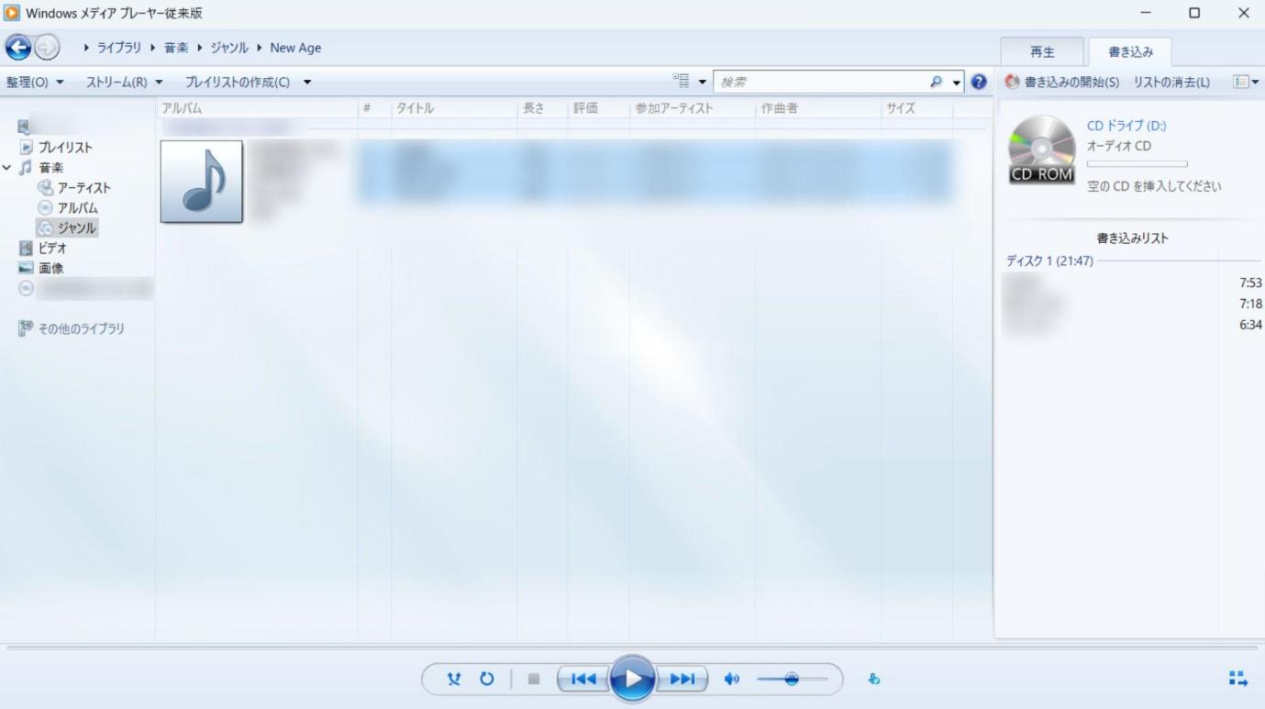Sort by the # column header
This screenshot has width=1265, height=709.
[x=374, y=108]
